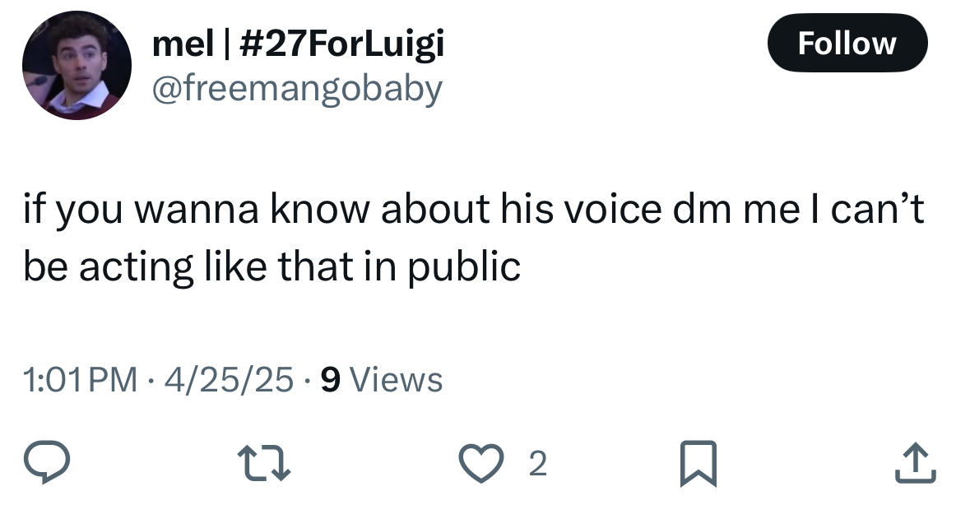Click the name "mel" in the header
The height and width of the screenshot is (528, 970).
tap(183, 44)
